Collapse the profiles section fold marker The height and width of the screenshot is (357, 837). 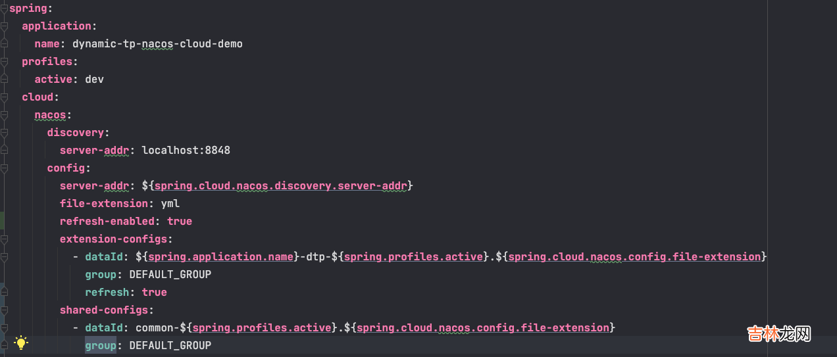(x=4, y=62)
